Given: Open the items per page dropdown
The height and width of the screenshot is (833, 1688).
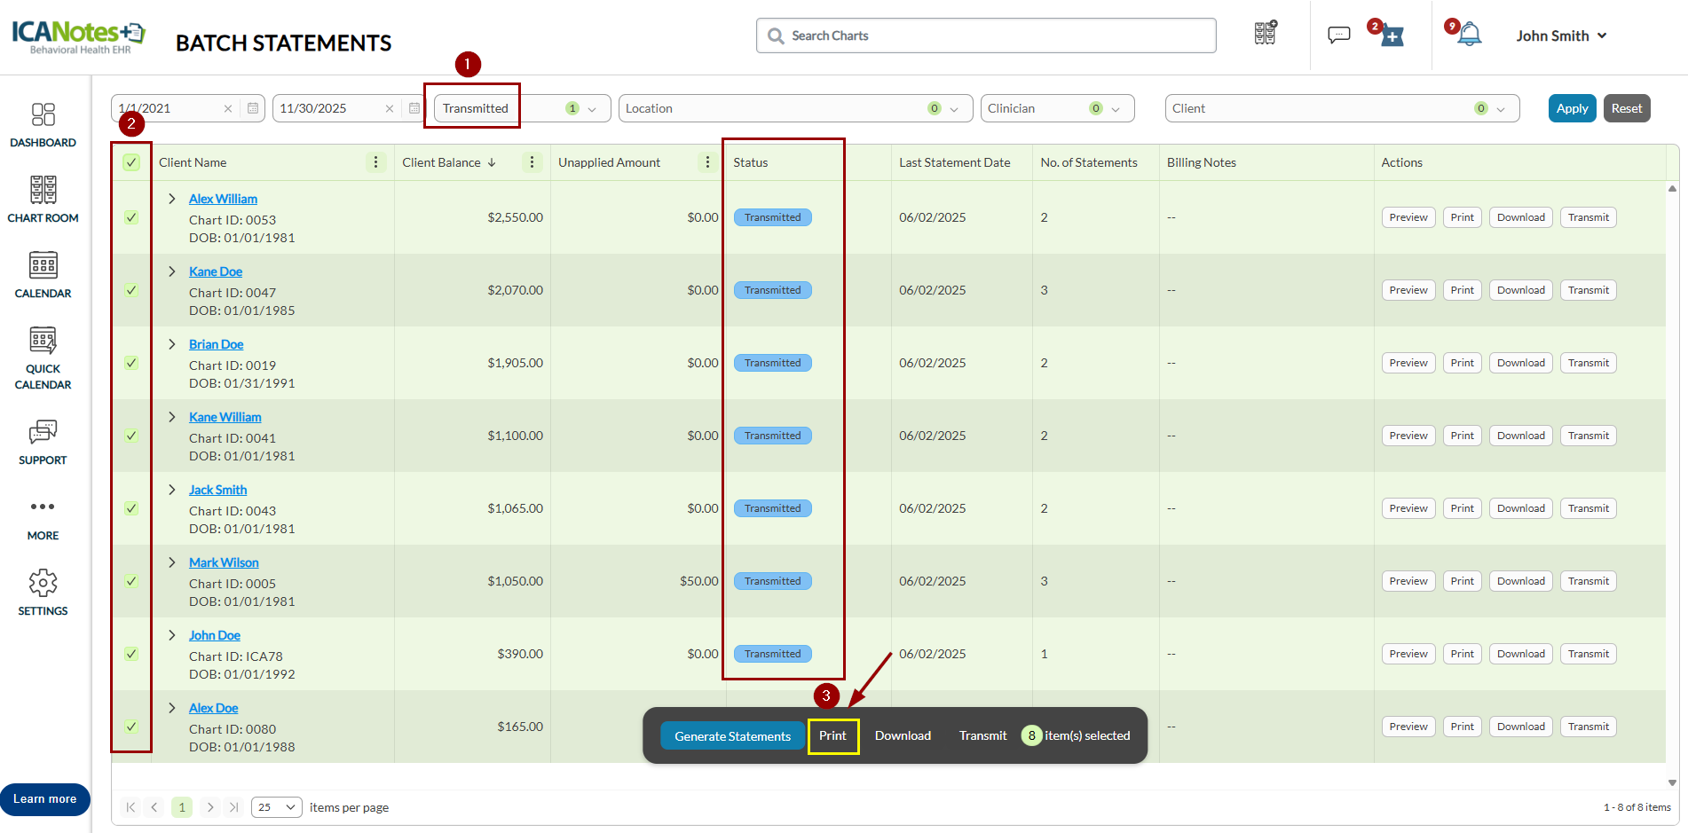Looking at the screenshot, I should click(276, 807).
